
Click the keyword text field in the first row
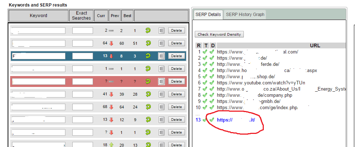38,31
